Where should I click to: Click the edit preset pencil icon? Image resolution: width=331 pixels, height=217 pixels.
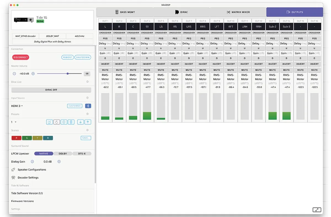[49, 122]
